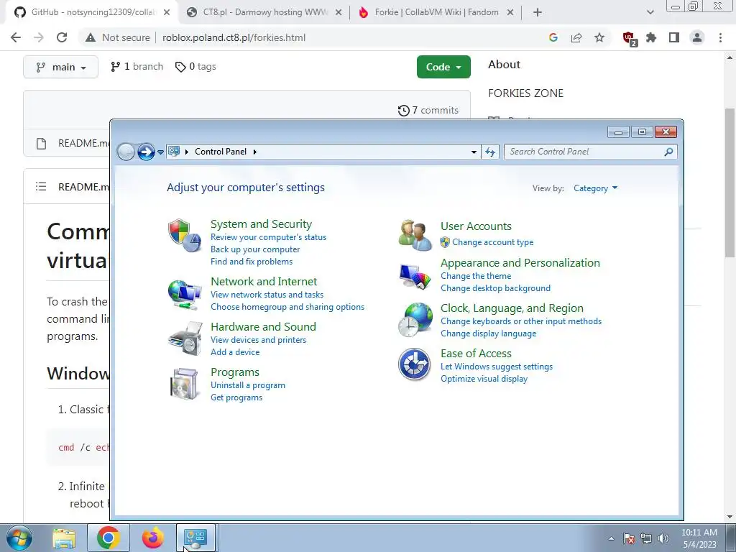Open the Chrome extensions puzzle icon
This screenshot has height=552, width=736.
point(651,37)
